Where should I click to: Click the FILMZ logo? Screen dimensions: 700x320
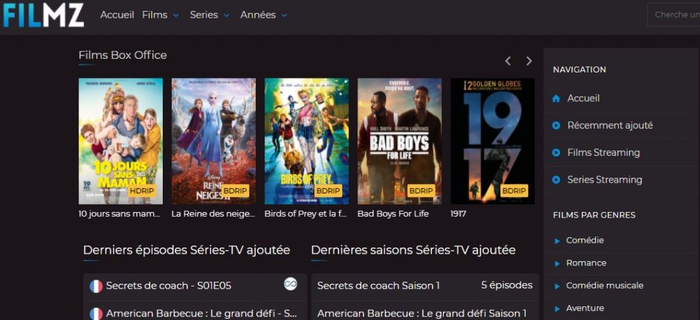[x=43, y=15]
